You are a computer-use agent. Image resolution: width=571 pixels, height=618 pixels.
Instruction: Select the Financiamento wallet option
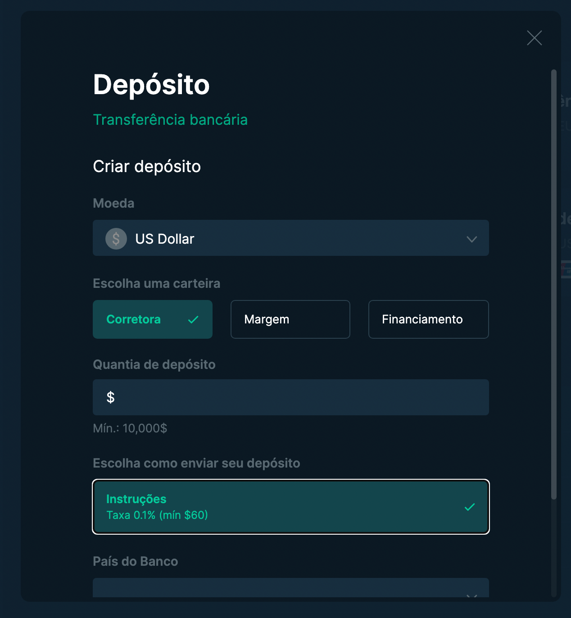click(429, 319)
